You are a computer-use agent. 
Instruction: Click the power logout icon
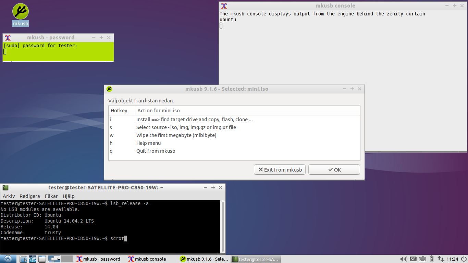click(463, 259)
